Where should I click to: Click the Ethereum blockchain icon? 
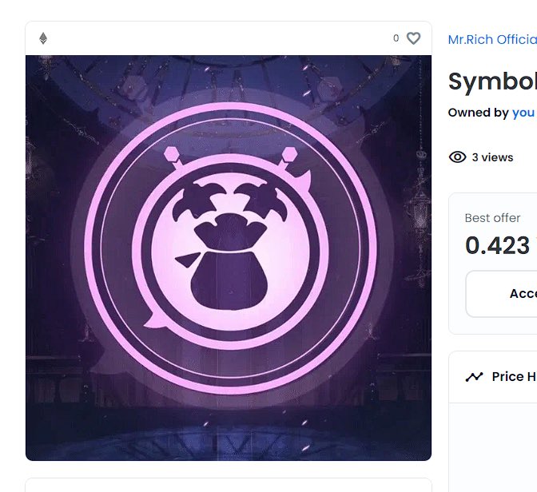43,38
